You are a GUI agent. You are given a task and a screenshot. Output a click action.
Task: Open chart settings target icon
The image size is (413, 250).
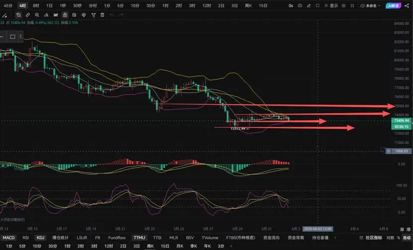(343, 5)
